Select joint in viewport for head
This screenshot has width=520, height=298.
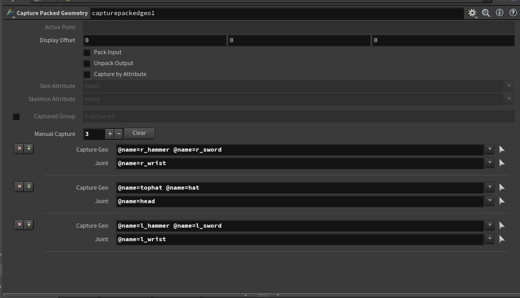[x=502, y=201]
